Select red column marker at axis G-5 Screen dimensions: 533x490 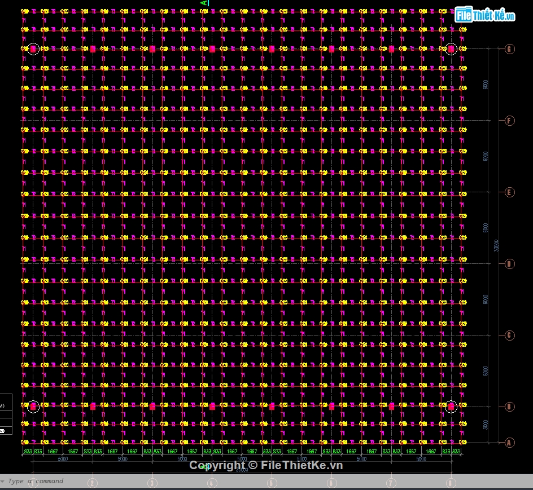(272, 49)
